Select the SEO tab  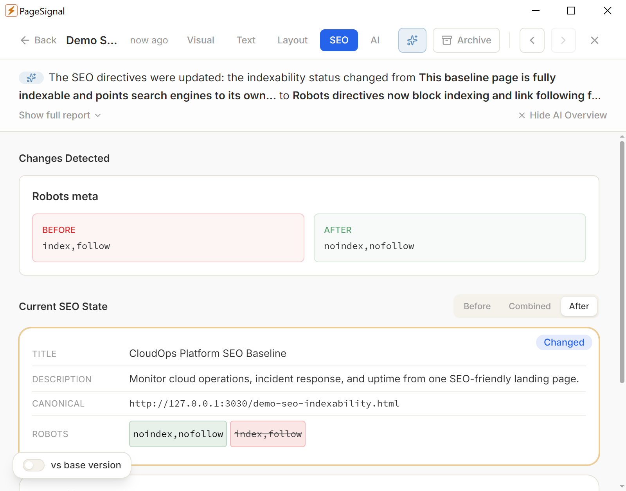click(339, 40)
